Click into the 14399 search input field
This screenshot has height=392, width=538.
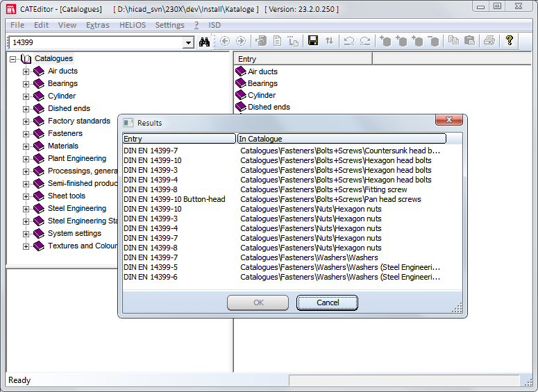point(96,42)
